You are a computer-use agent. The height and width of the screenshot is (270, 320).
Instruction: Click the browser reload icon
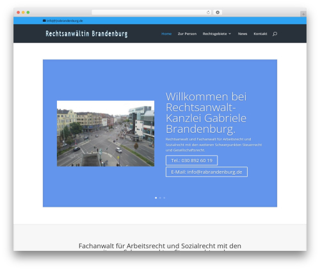(208, 13)
